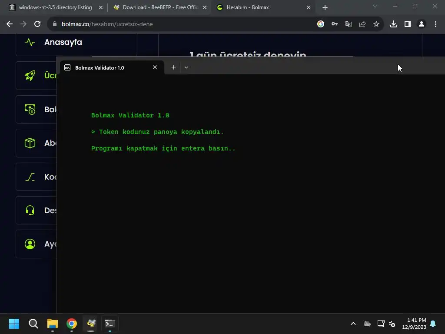Open Chrome three-dot menu

tap(435, 24)
